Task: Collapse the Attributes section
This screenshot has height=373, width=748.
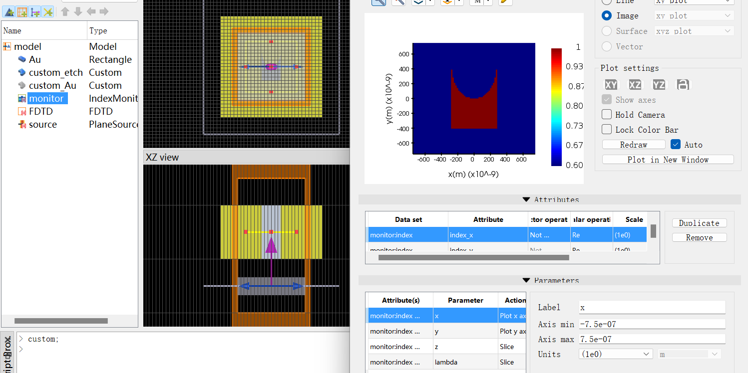Action: point(526,199)
